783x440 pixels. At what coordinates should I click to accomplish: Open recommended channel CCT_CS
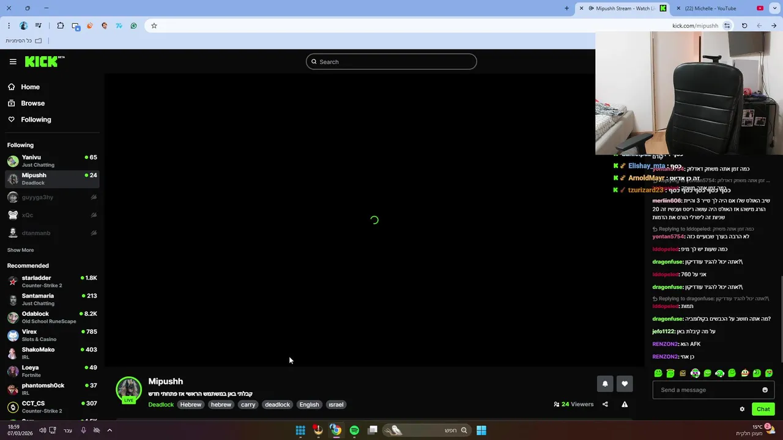pos(52,407)
